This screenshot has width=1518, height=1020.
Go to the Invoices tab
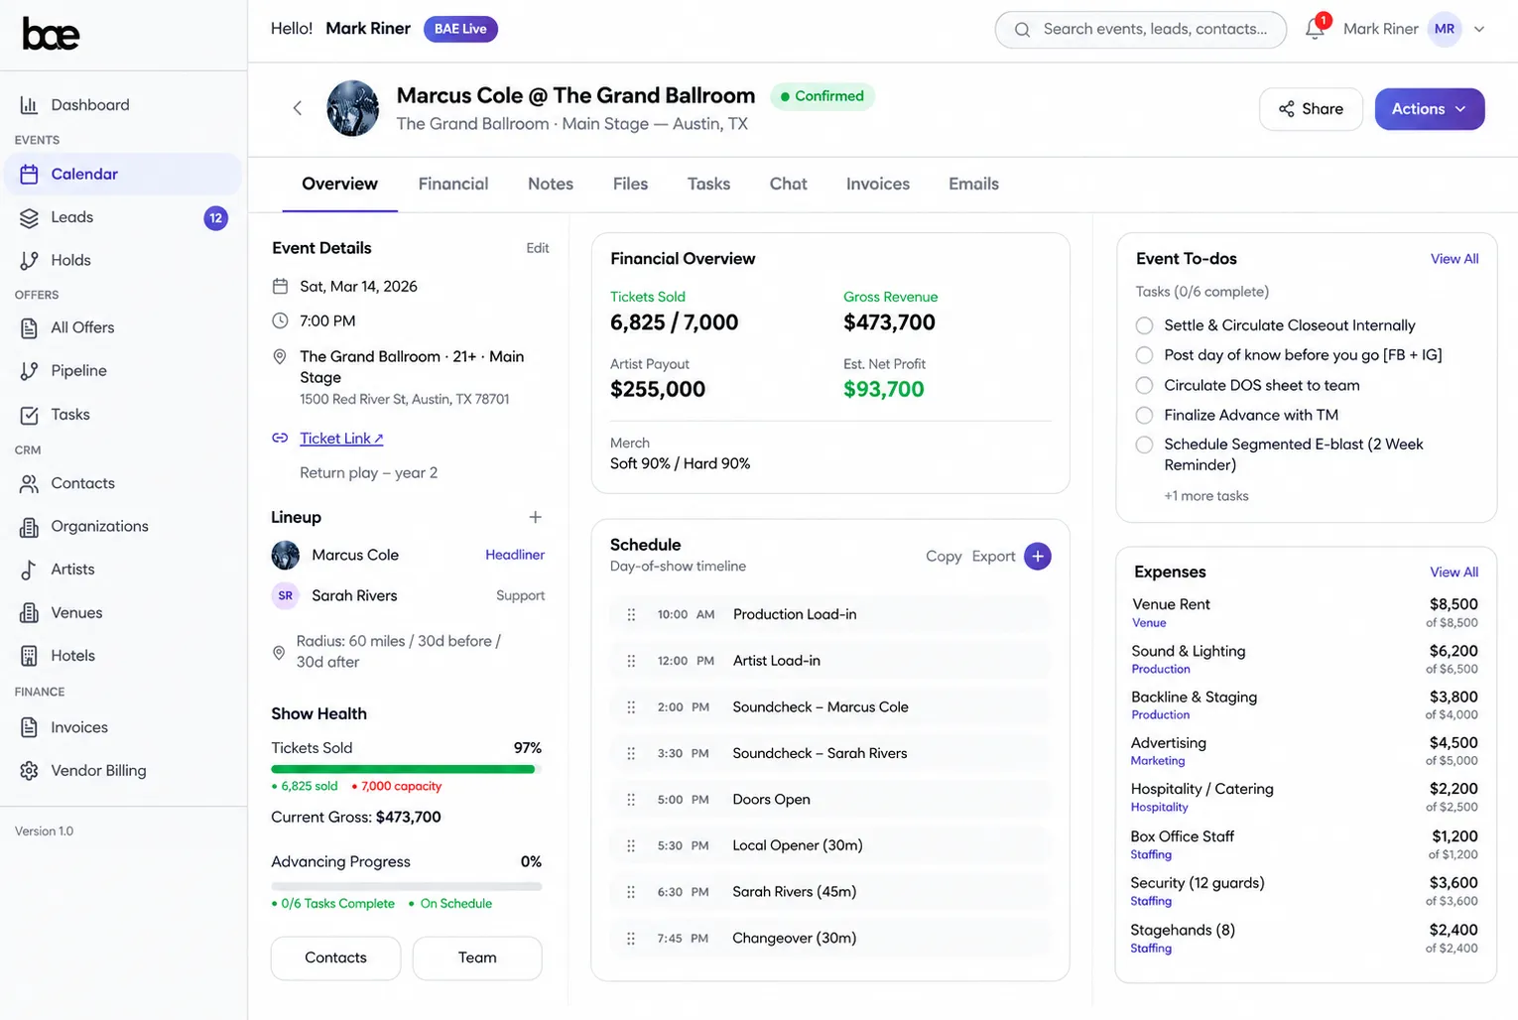point(878,184)
